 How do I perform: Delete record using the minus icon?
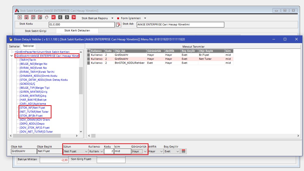pos(40,17)
